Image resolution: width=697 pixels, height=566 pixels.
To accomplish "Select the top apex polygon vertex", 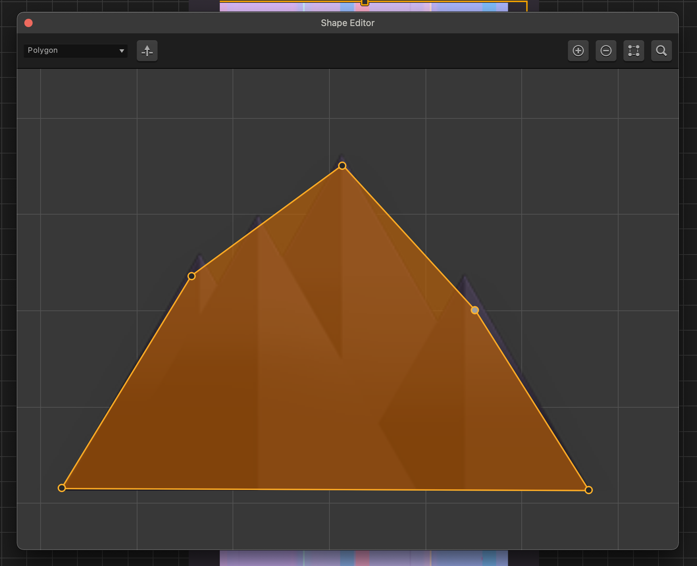I will tap(342, 166).
